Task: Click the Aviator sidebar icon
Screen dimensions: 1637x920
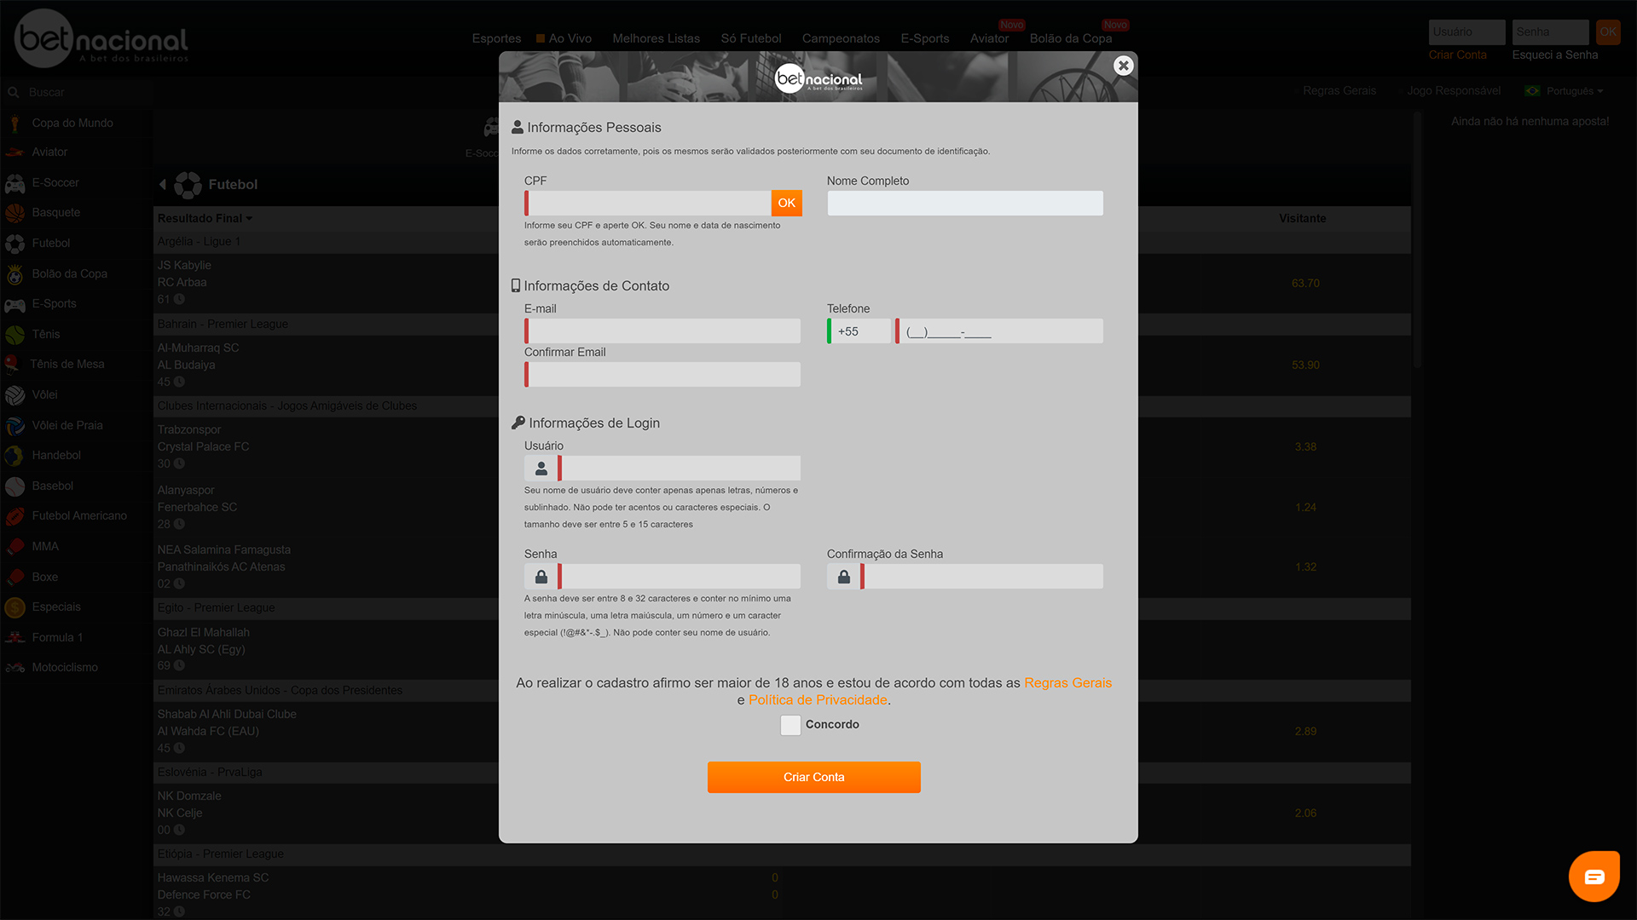Action: (x=15, y=152)
